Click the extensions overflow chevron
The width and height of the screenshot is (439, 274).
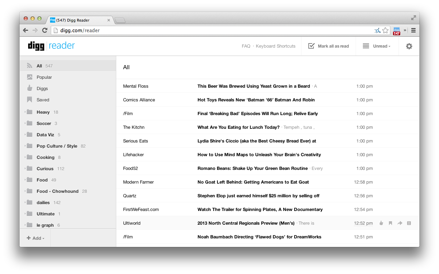point(405,30)
